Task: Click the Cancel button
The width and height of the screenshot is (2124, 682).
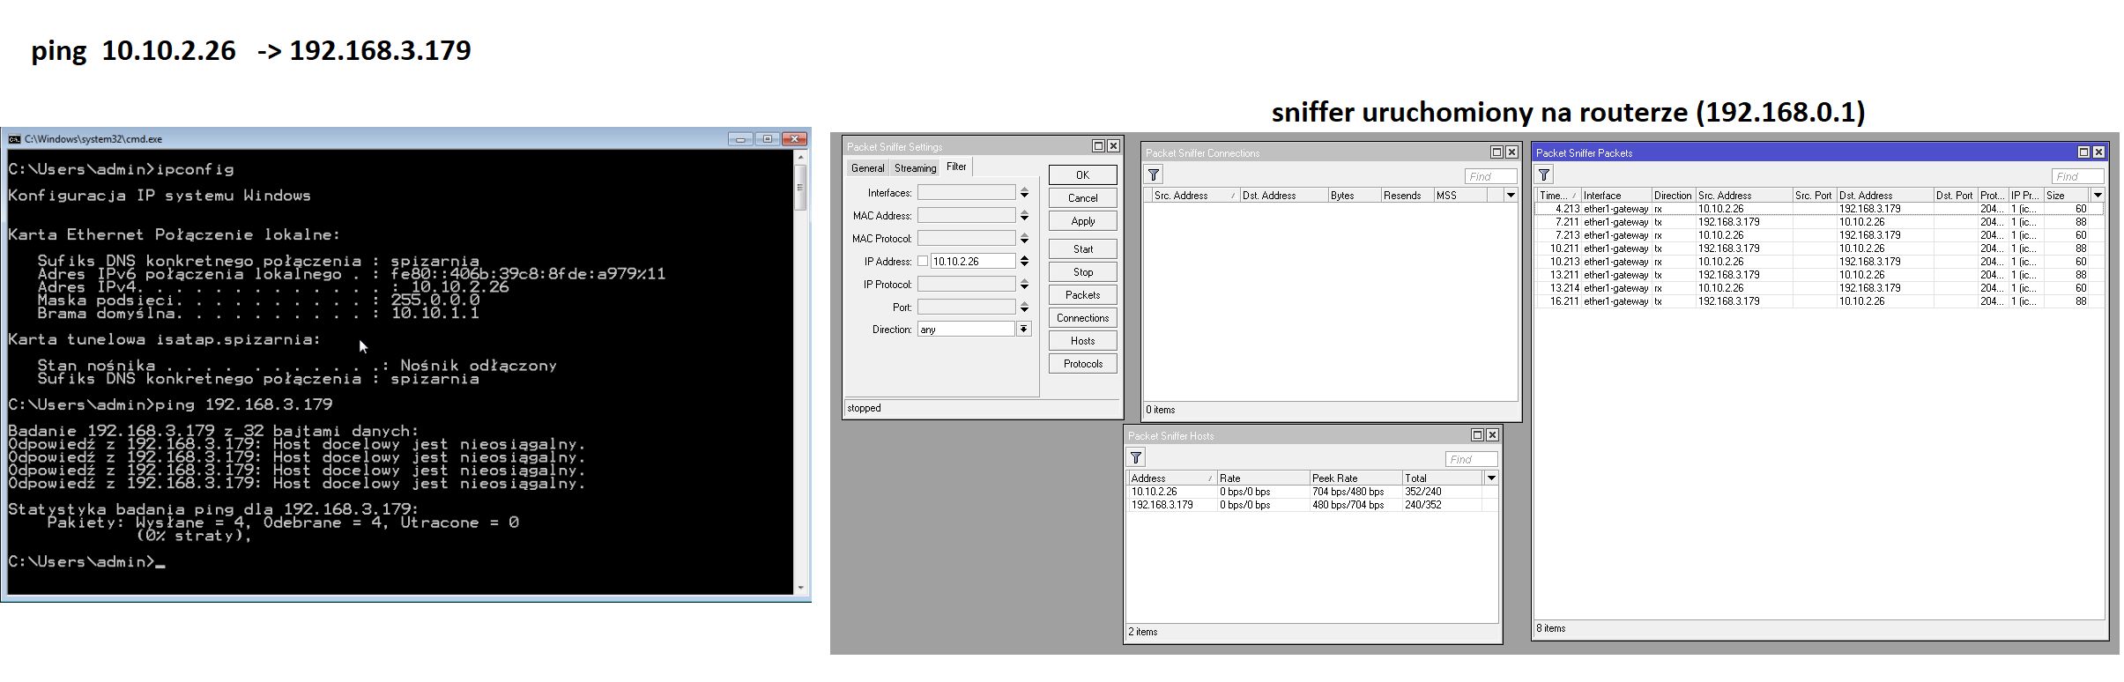Action: [1082, 197]
